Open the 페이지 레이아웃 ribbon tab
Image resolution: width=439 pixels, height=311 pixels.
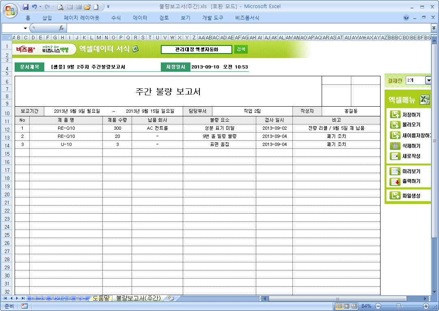(x=82, y=18)
